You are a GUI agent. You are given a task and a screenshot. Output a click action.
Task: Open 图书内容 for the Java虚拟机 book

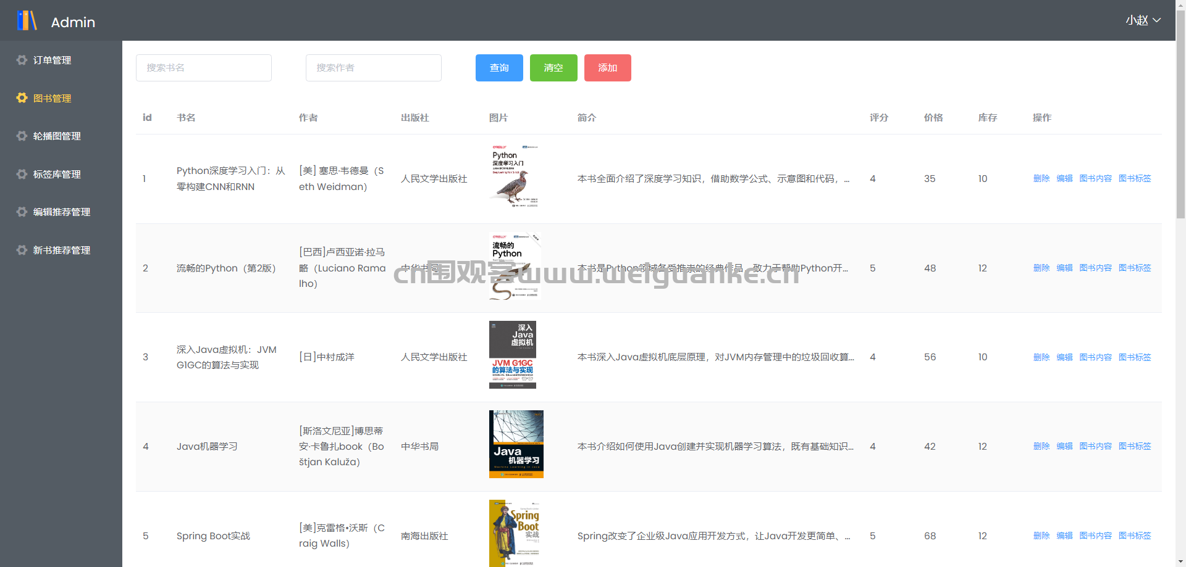click(x=1095, y=357)
